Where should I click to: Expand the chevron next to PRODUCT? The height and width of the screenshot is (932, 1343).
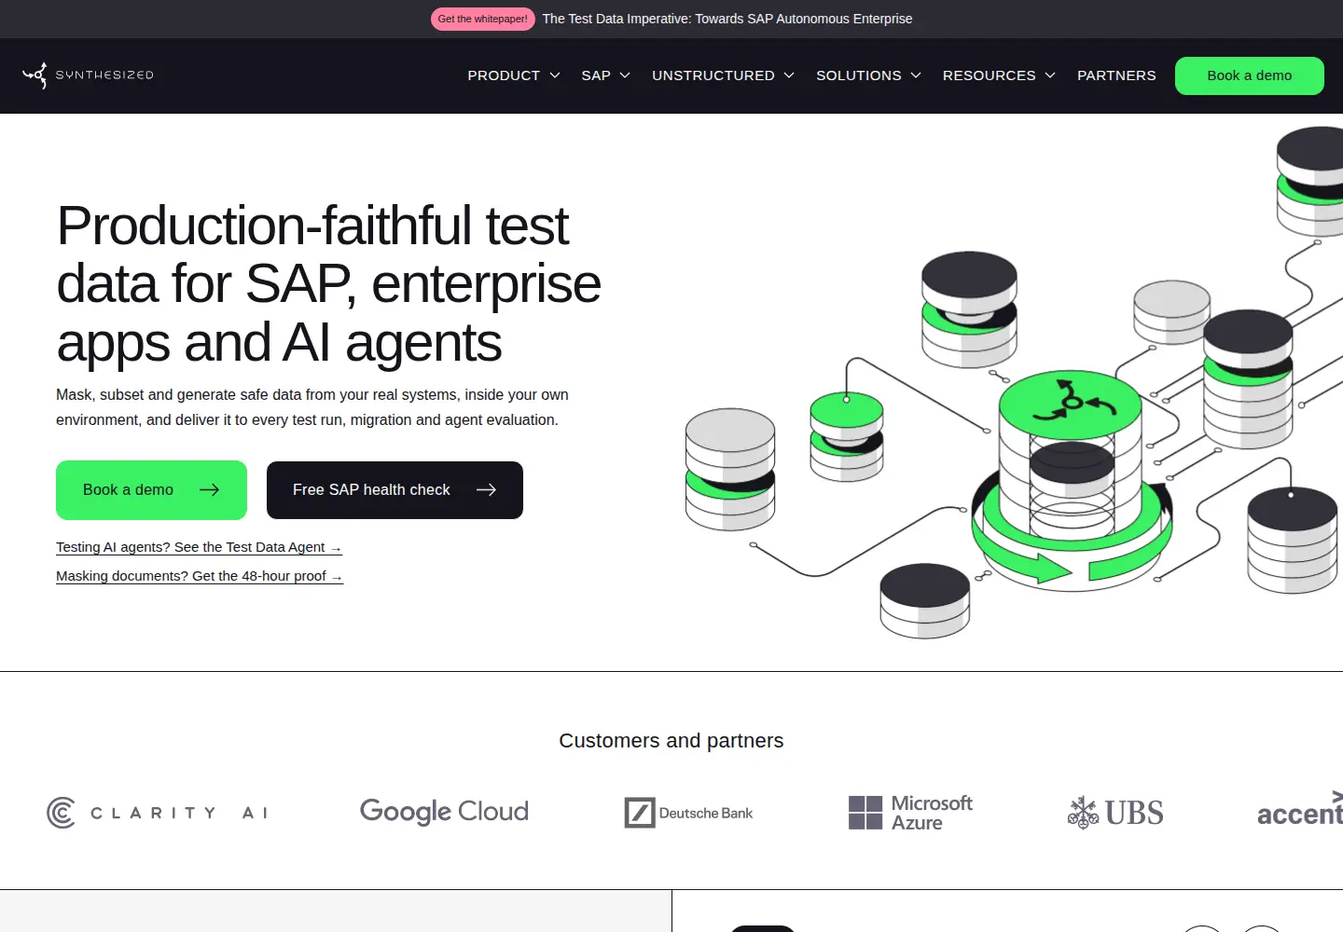tap(555, 75)
